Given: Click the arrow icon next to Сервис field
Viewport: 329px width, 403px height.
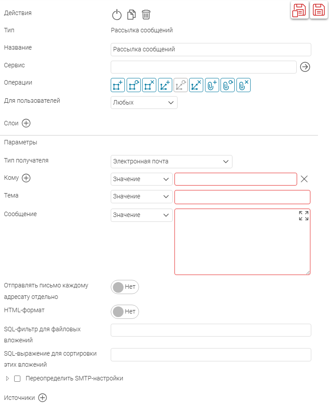Looking at the screenshot, I should point(305,67).
